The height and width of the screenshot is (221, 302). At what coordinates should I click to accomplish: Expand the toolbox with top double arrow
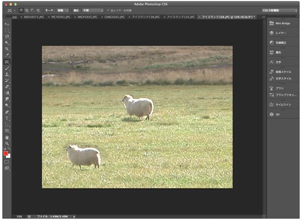(x=4, y=17)
